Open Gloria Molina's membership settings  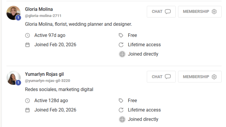point(200,12)
